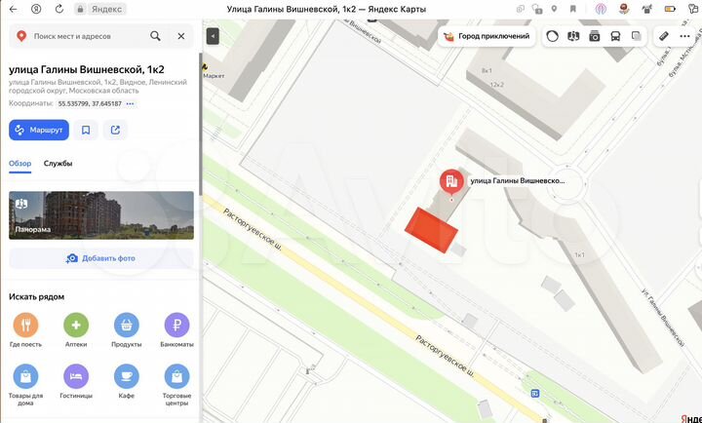Click the magnifier search icon

155,36
